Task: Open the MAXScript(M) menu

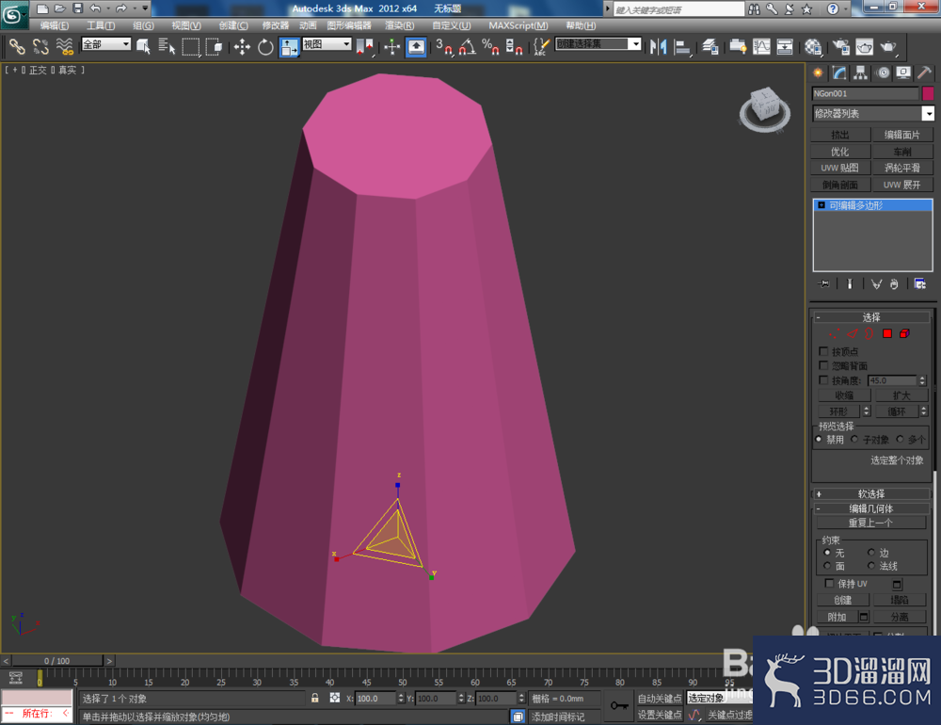Action: pyautogui.click(x=518, y=25)
